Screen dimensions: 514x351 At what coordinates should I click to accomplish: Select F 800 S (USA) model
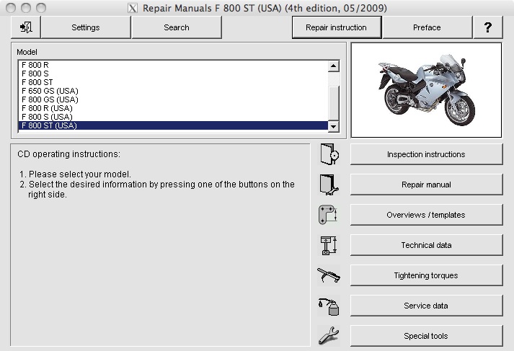point(173,117)
